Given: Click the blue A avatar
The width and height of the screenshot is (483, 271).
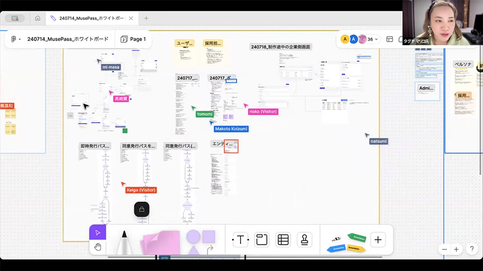Looking at the screenshot, I should [x=354, y=39].
